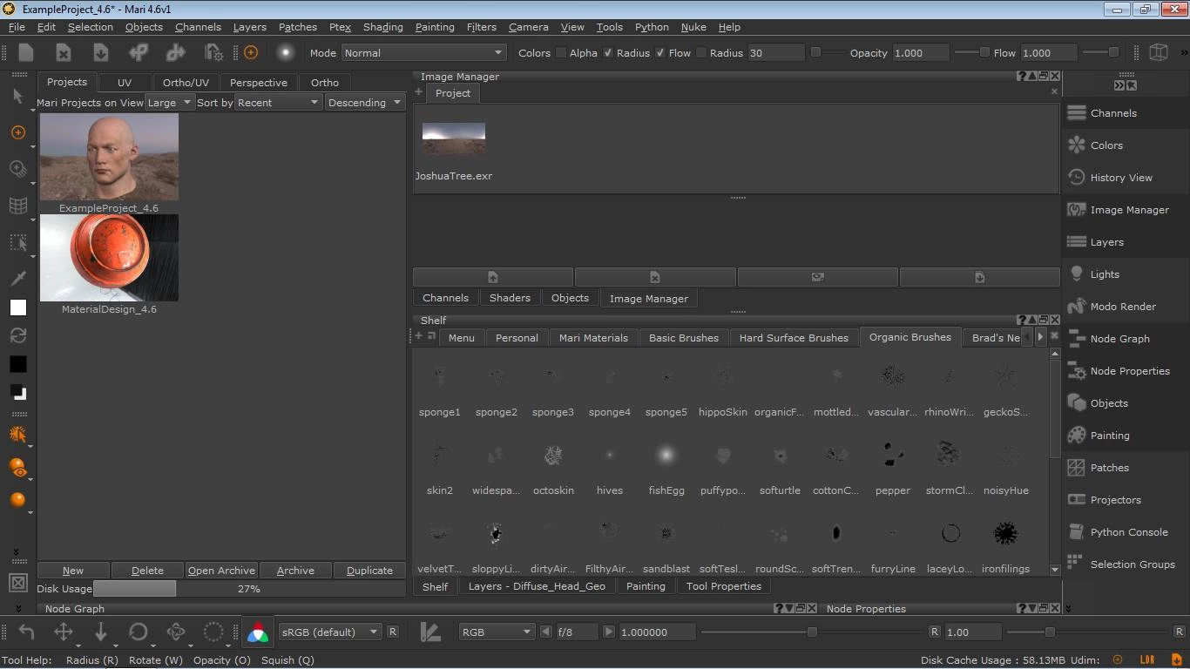Switch to the Tool Properties tab
Image resolution: width=1190 pixels, height=669 pixels.
(x=724, y=586)
